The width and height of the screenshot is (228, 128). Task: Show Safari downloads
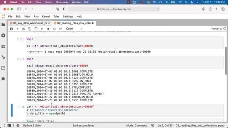203,9
